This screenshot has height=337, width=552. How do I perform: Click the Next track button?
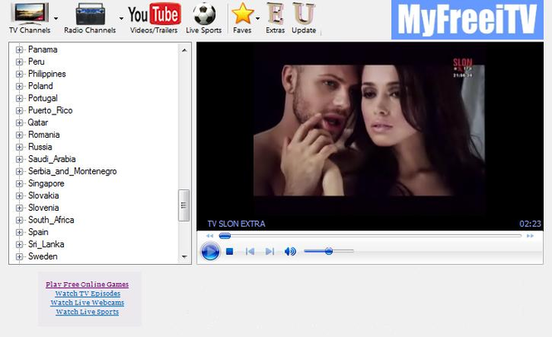tap(270, 252)
